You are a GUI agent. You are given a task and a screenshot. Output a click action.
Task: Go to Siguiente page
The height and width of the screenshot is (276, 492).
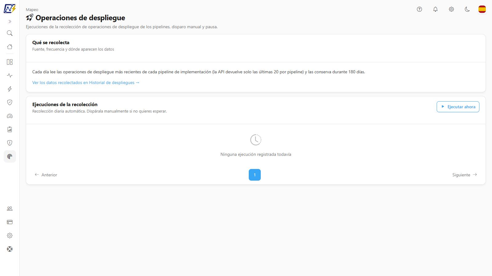[465, 175]
